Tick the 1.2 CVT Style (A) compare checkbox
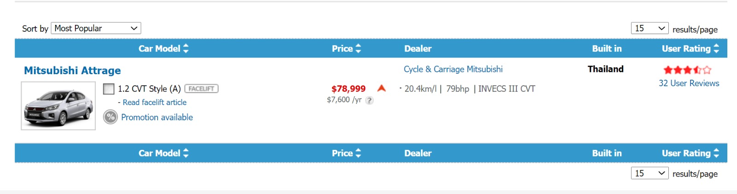Image resolution: width=737 pixels, height=194 pixels. (109, 89)
